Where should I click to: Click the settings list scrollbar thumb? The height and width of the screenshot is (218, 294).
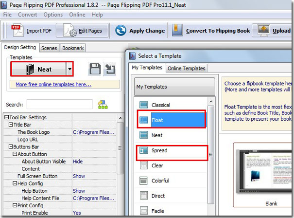[x=121, y=148]
